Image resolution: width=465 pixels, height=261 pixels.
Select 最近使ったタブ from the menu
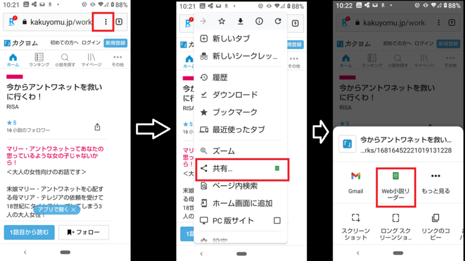(x=241, y=129)
